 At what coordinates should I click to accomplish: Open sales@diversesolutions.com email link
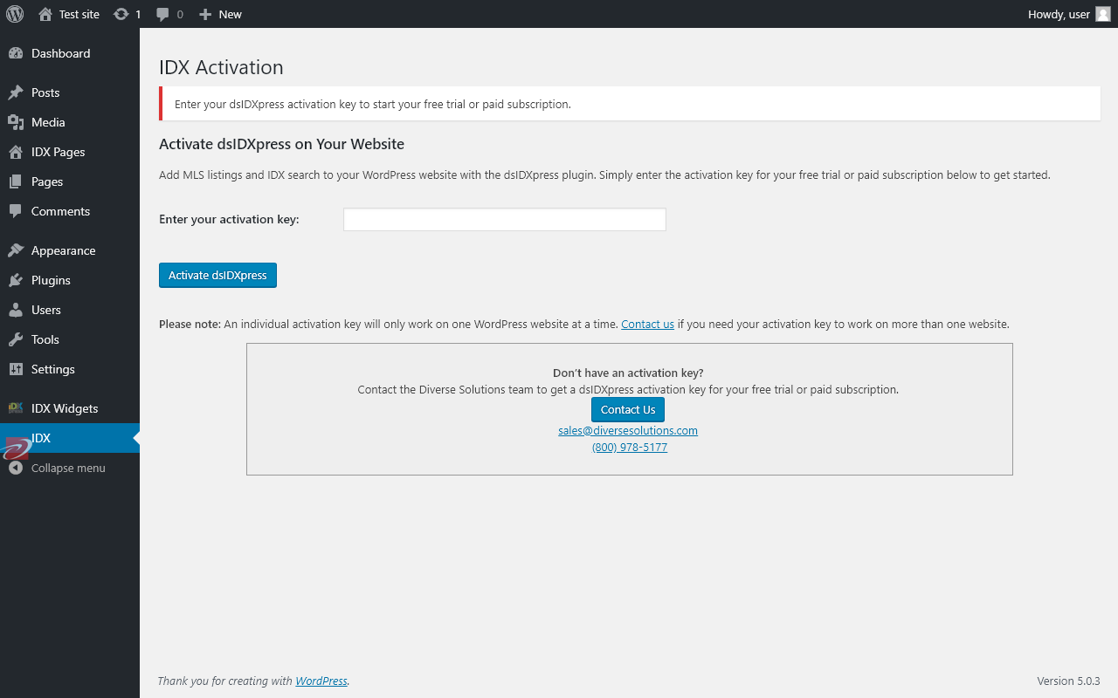pyautogui.click(x=628, y=430)
